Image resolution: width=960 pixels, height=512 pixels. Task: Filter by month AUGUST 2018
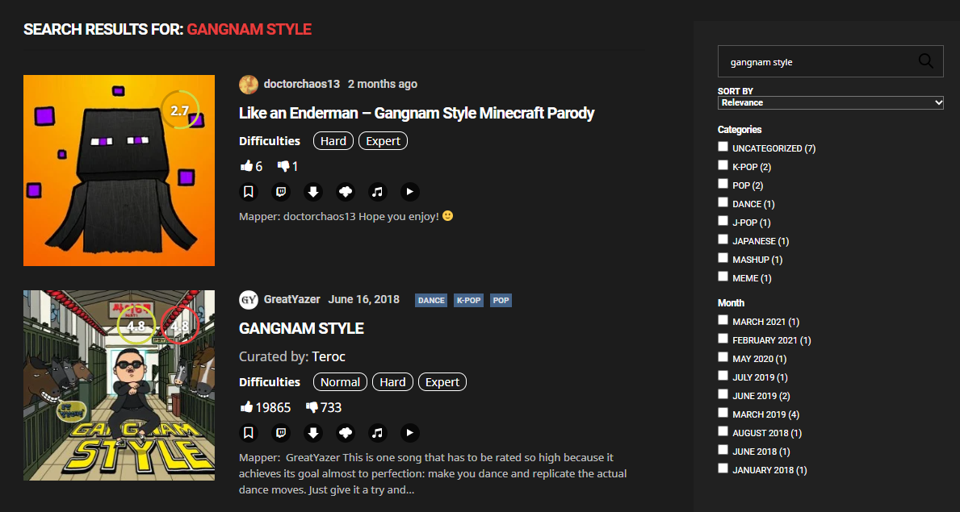(x=723, y=431)
